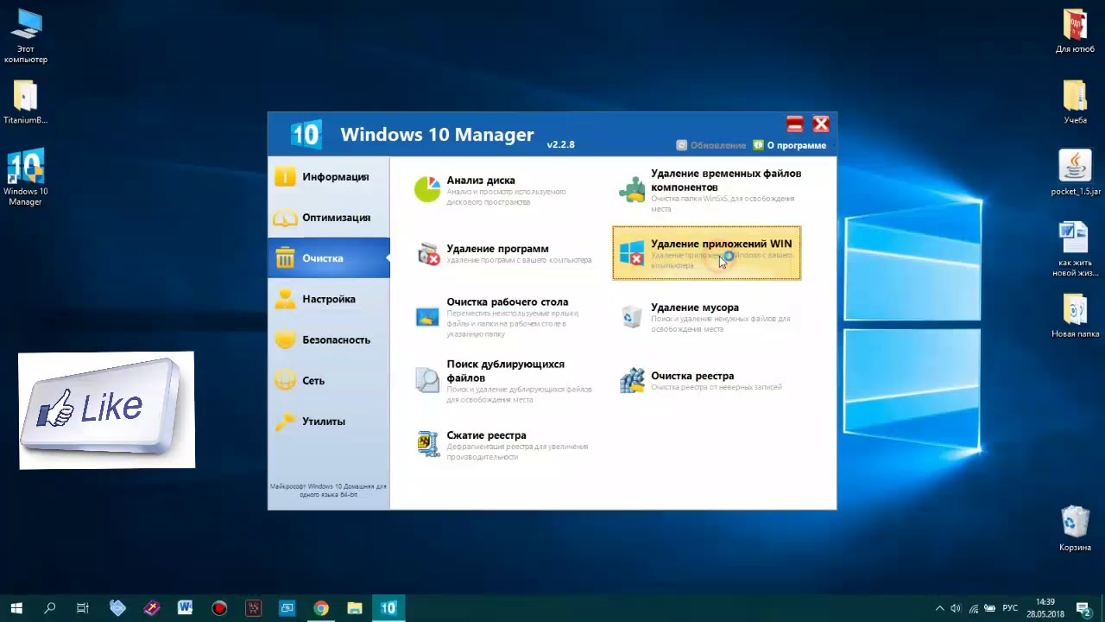Select the Корзина recycle bin icon
This screenshot has height=622, width=1105.
1075,528
